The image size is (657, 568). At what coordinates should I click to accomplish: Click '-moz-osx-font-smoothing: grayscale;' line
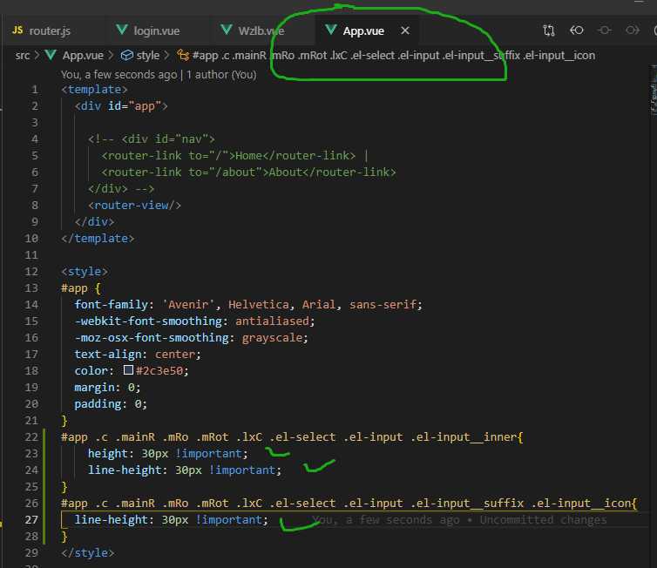point(191,338)
